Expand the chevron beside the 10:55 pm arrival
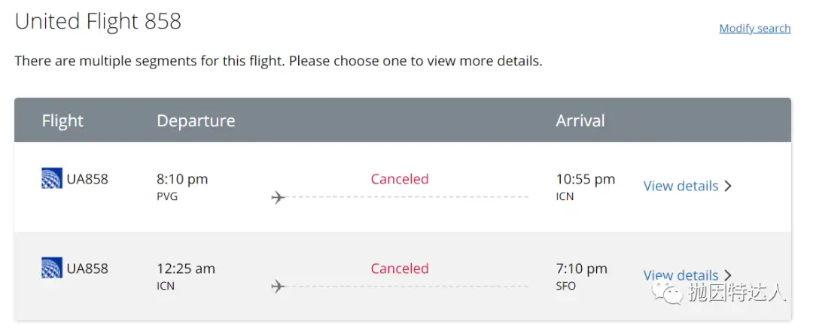The width and height of the screenshot is (813, 328). [728, 186]
